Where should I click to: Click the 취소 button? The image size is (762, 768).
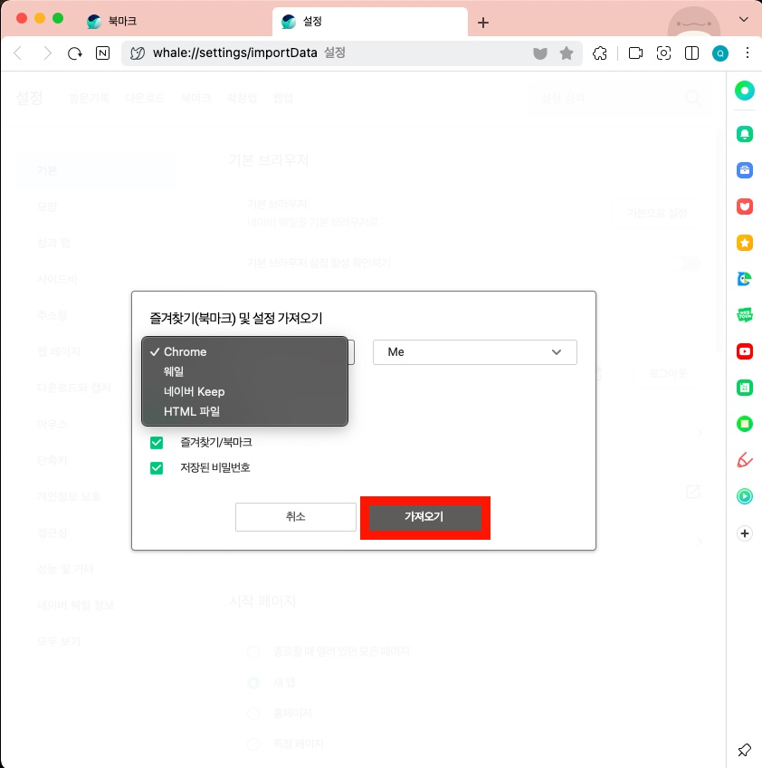point(296,517)
